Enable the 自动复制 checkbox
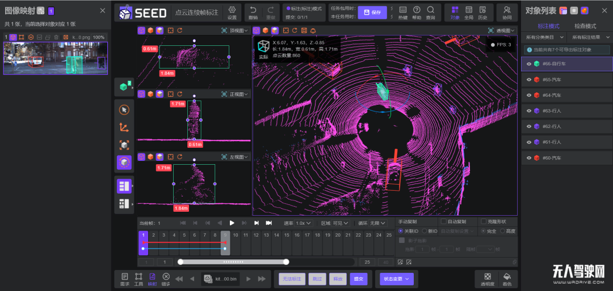 pos(444,222)
